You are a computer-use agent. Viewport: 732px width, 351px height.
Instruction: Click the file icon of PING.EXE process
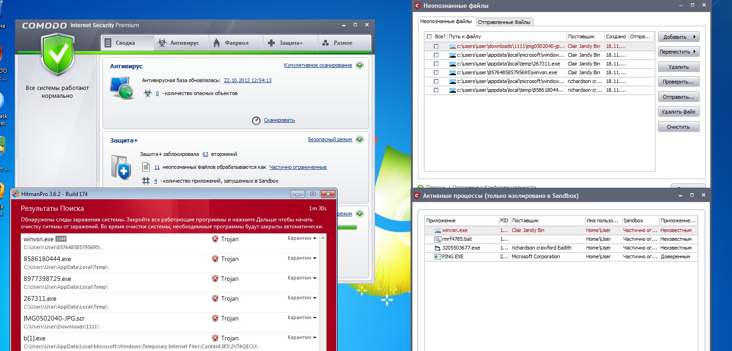[437, 256]
